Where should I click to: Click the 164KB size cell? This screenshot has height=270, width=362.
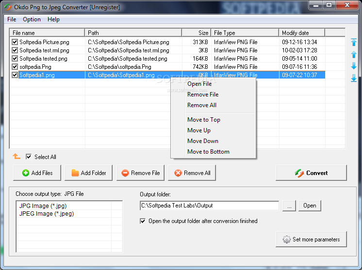coord(200,59)
